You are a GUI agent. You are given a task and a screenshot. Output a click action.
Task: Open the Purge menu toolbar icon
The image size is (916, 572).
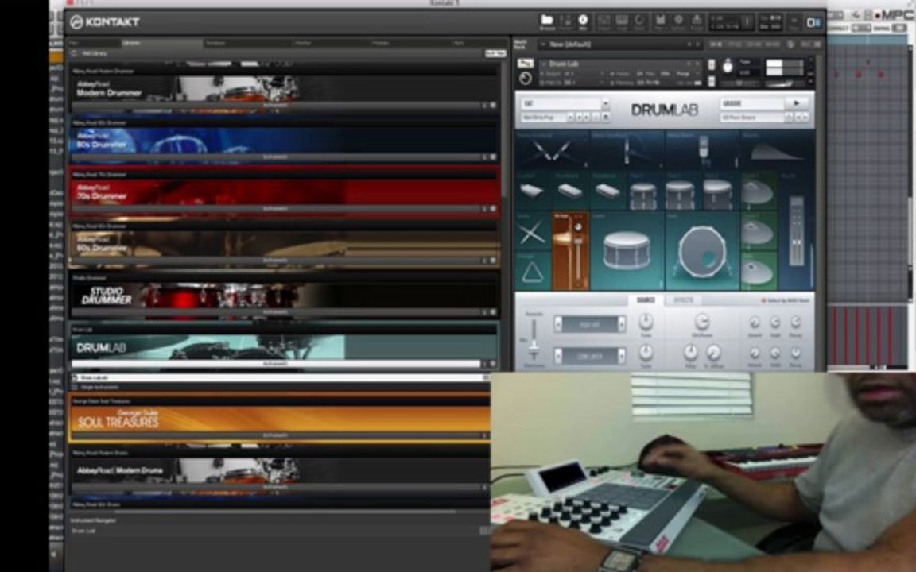(697, 22)
